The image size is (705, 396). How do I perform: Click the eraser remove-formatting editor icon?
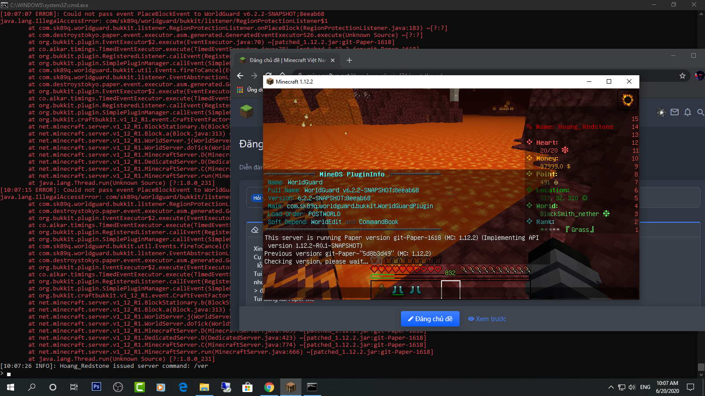click(255, 230)
